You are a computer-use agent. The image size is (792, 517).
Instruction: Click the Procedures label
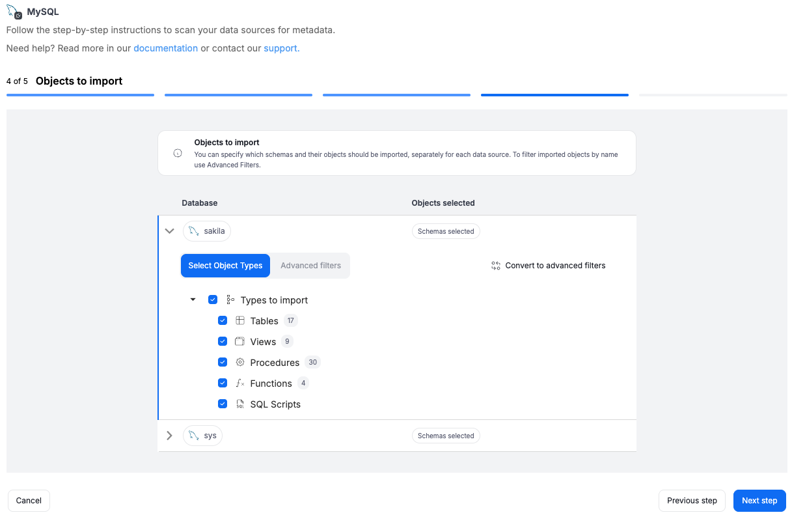[275, 363]
